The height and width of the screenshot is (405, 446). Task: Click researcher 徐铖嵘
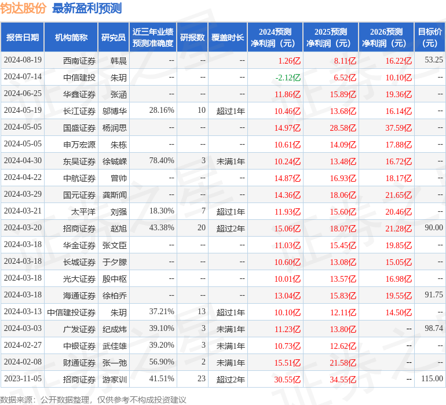[x=115, y=161]
